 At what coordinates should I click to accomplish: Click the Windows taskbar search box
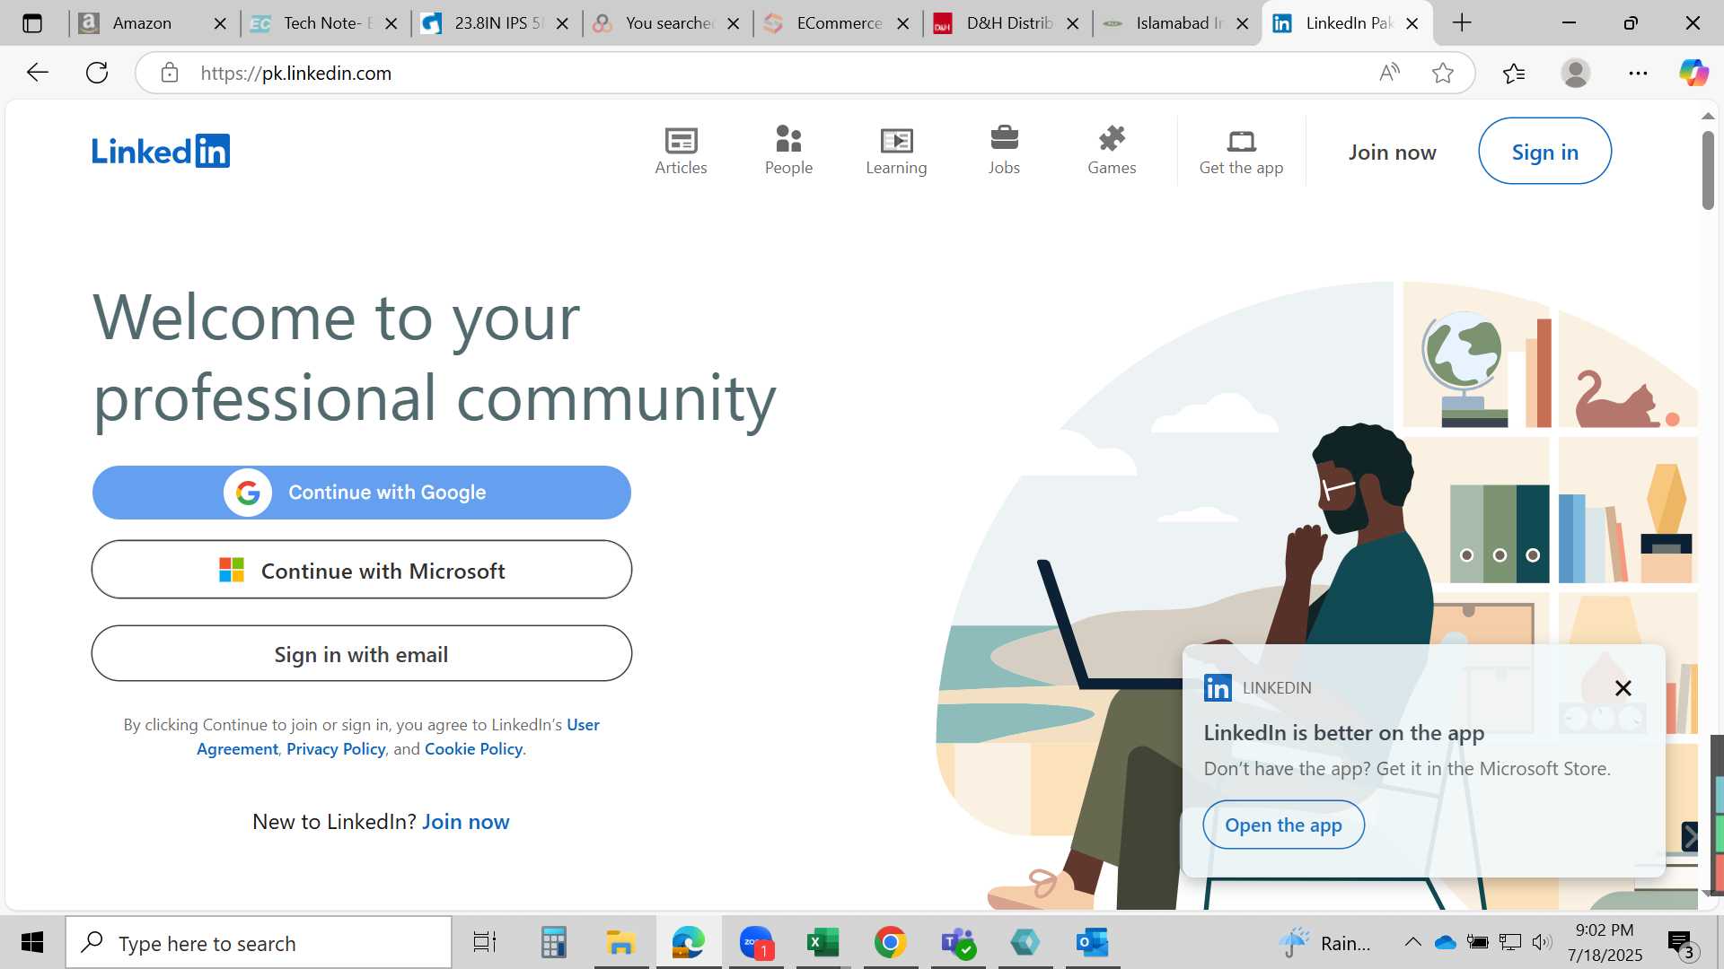tap(259, 943)
